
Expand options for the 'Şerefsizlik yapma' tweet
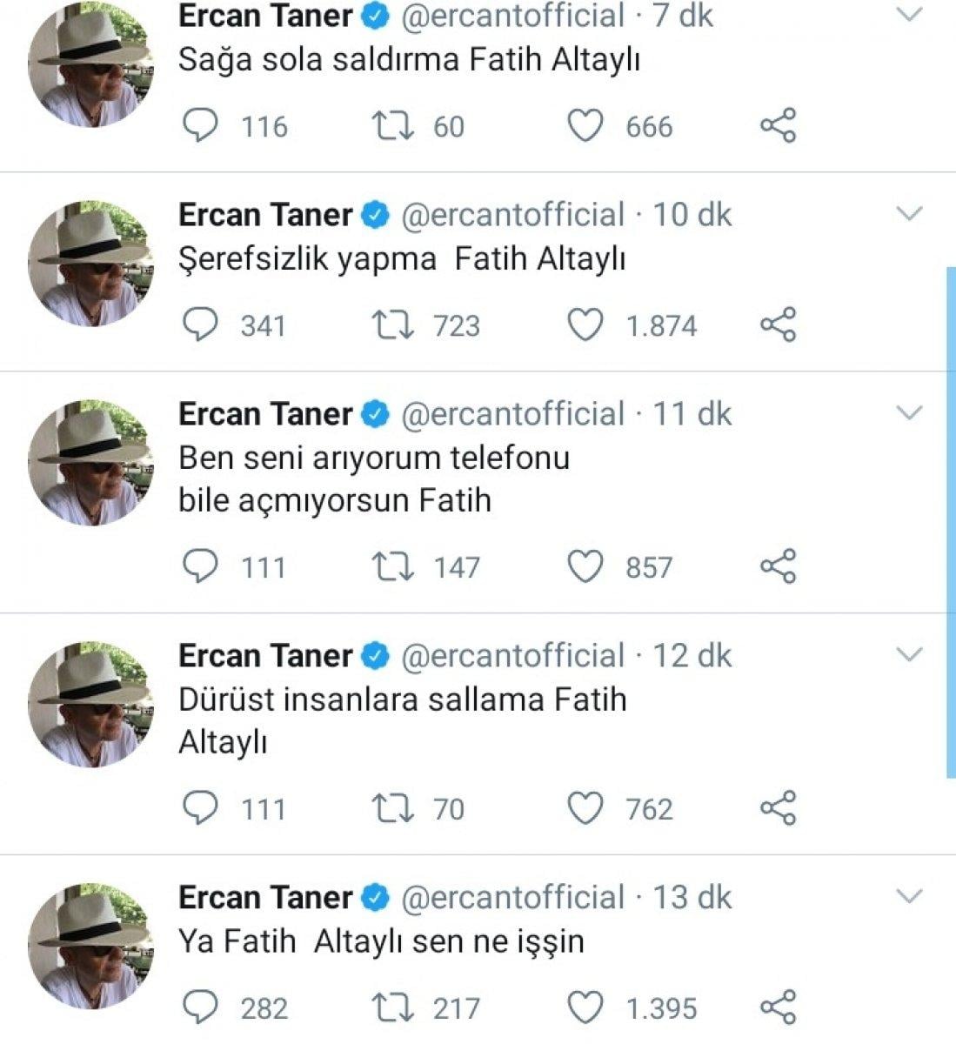pyautogui.click(x=911, y=213)
